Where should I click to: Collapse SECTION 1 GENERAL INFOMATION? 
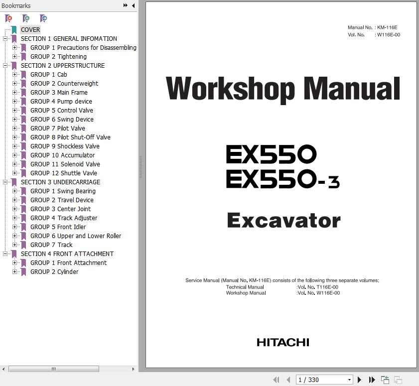(5, 38)
